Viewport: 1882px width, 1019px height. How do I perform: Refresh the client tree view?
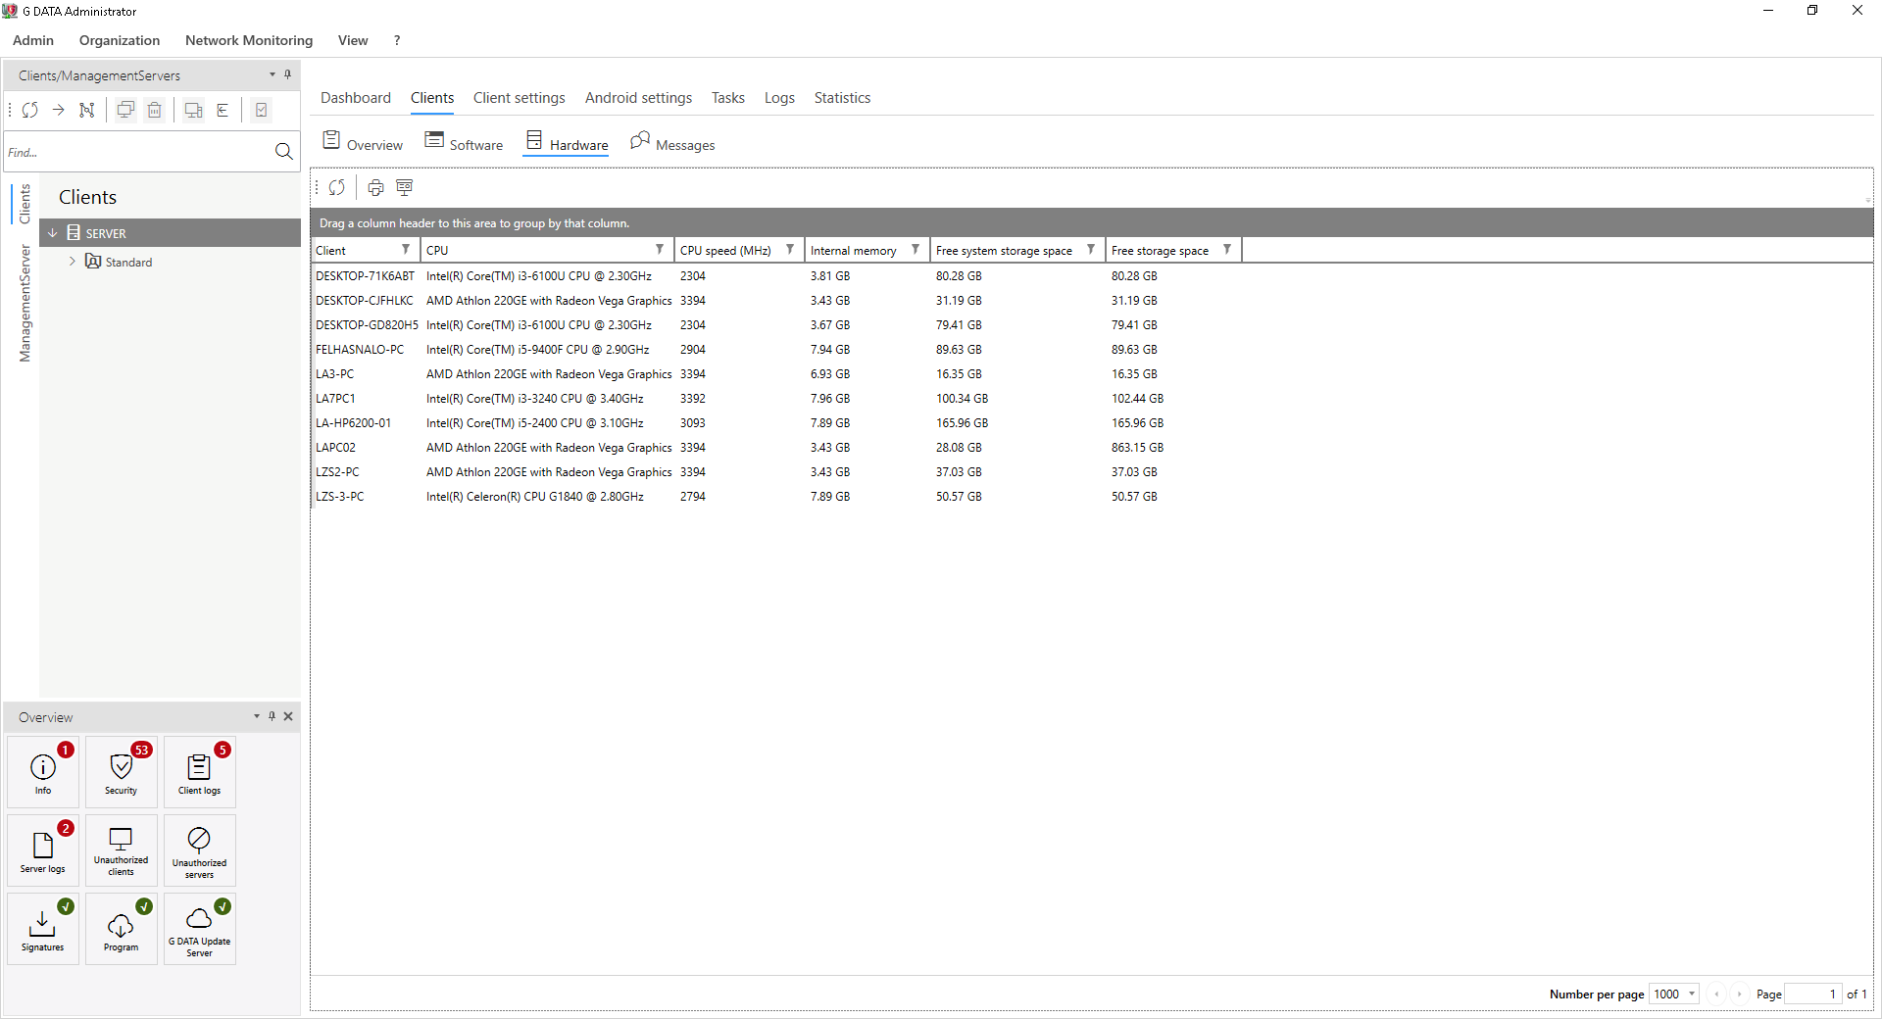[x=30, y=110]
